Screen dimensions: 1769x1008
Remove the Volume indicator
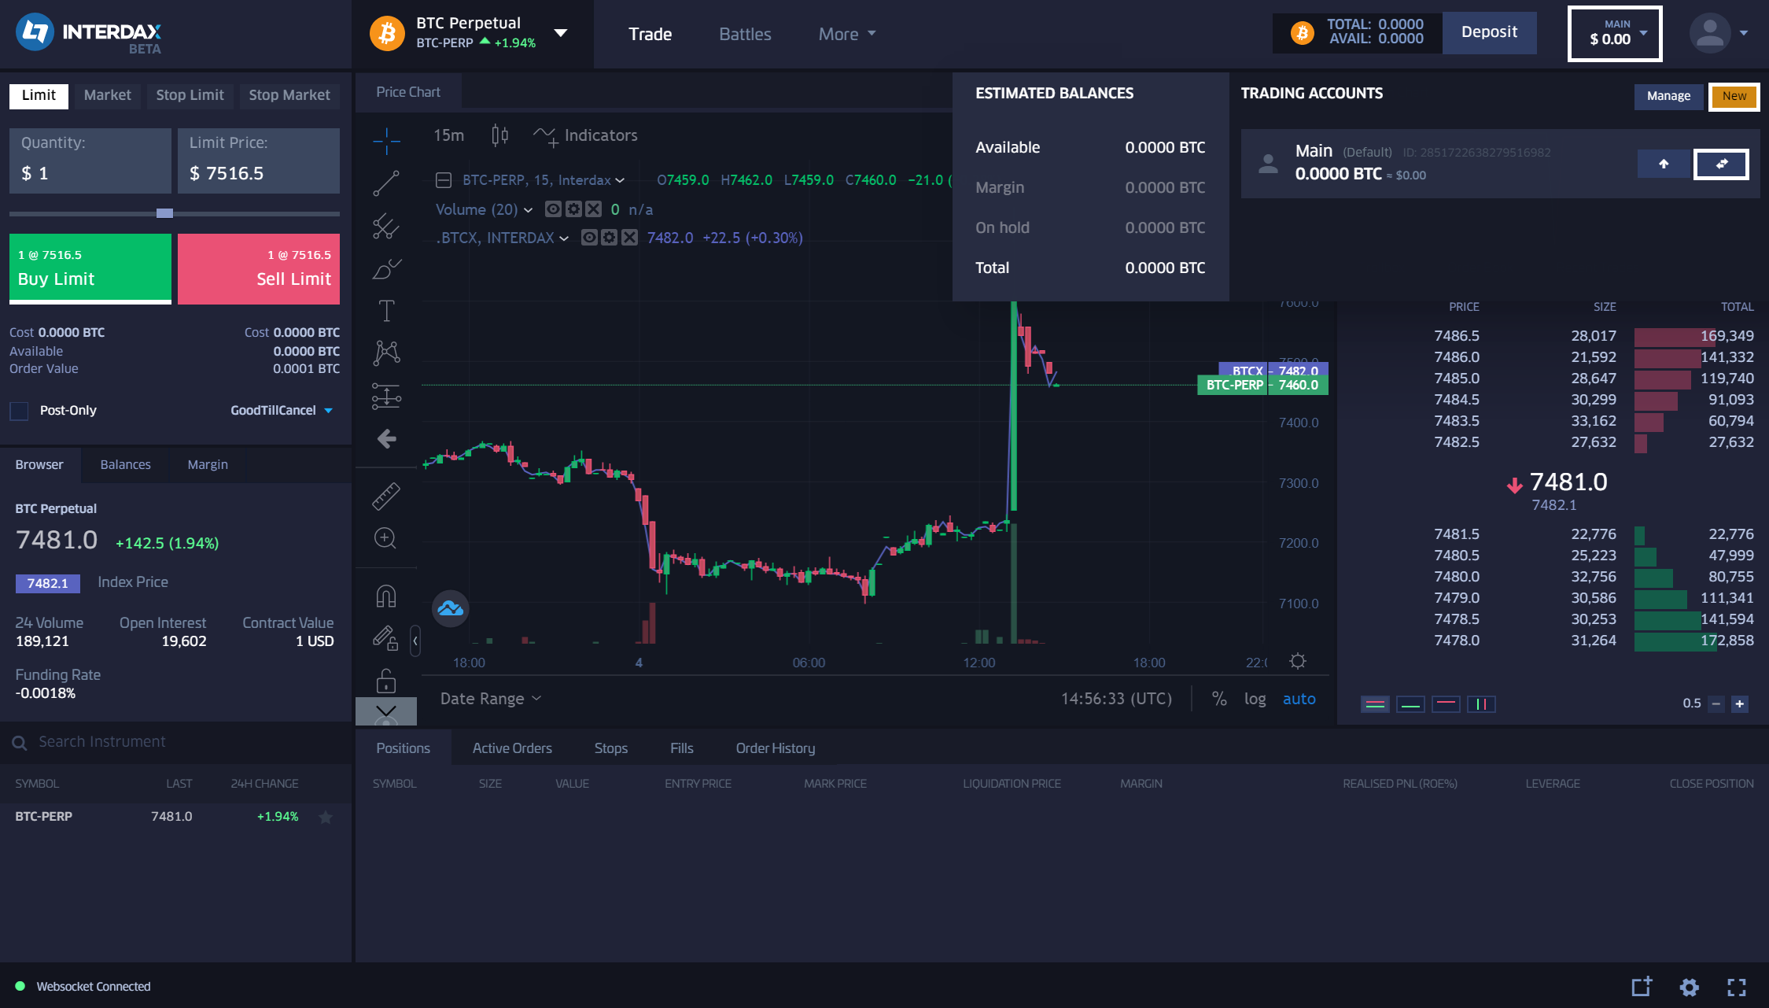(594, 209)
